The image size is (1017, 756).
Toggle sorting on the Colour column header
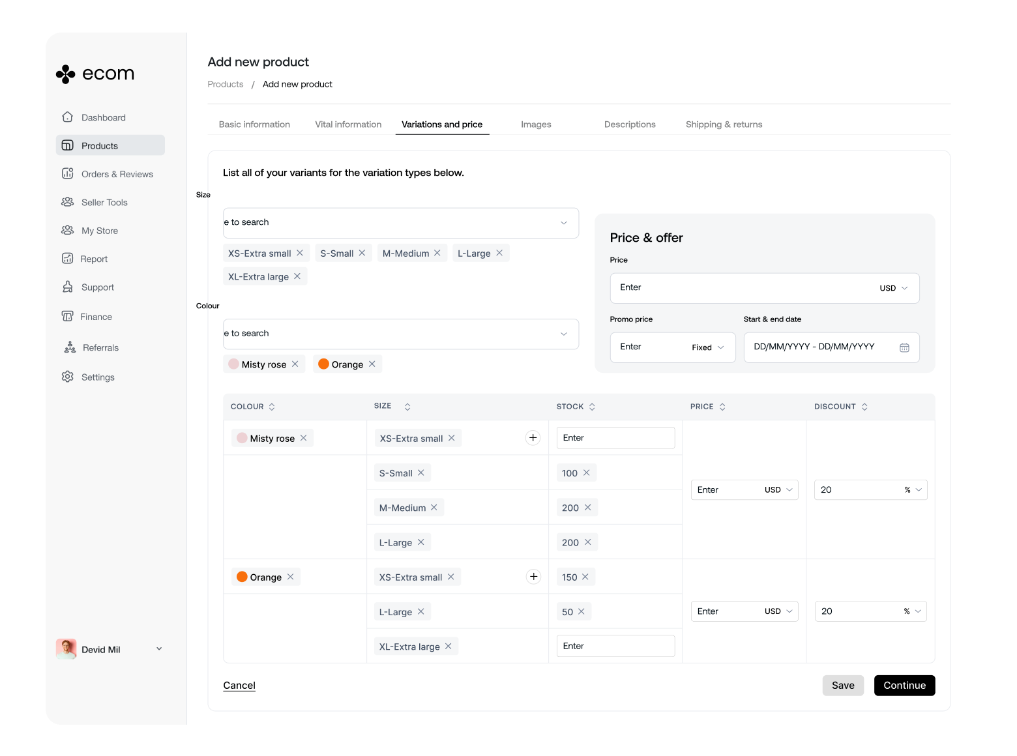[272, 407]
